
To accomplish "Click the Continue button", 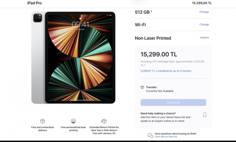I will (x=173, y=102).
